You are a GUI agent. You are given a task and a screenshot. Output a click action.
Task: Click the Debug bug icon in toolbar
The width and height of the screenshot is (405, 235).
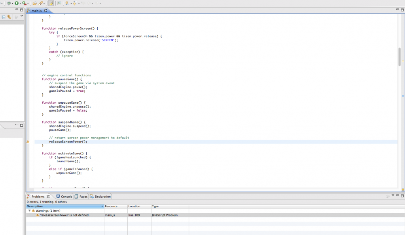pos(9,3)
